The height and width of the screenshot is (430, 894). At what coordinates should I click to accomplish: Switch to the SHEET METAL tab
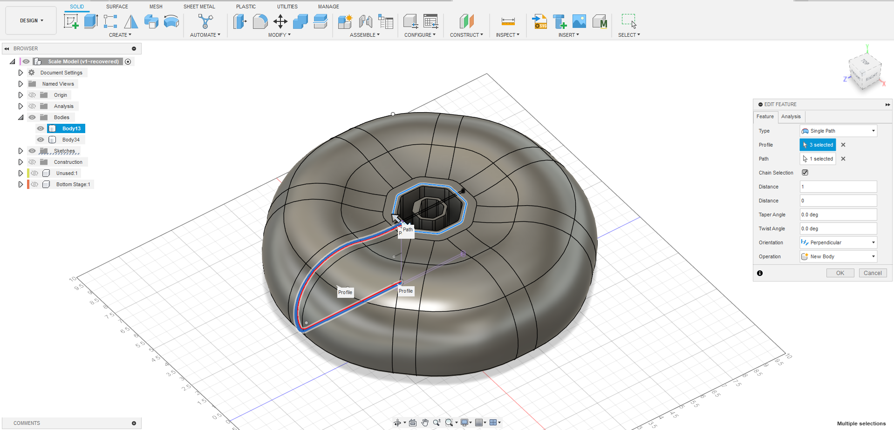(x=199, y=7)
